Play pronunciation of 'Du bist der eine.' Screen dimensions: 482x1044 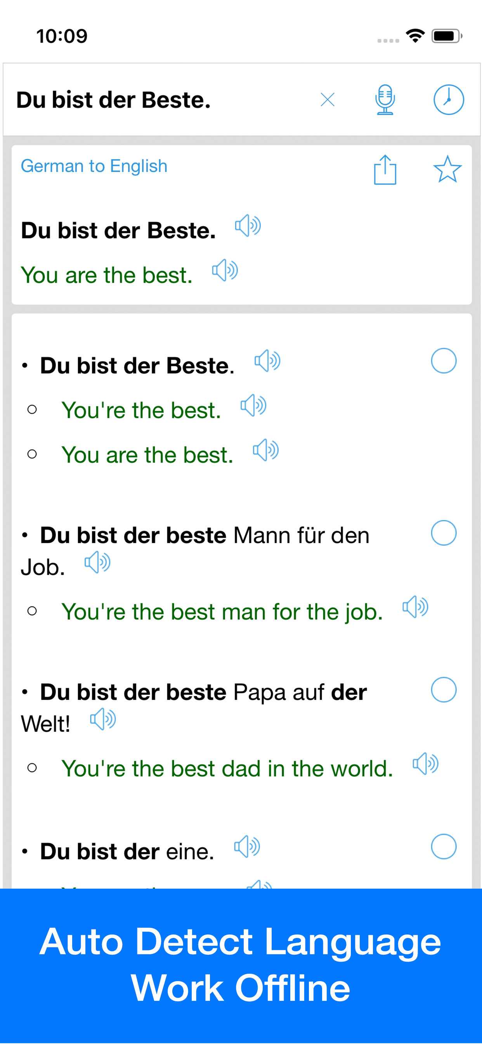[247, 846]
